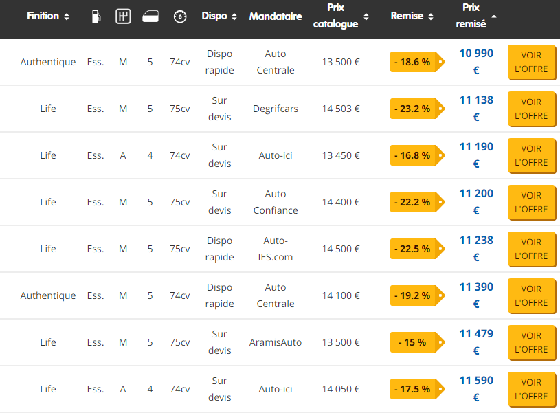Click the fuel pump icon column header
This screenshot has width=560, height=413.
(96, 16)
